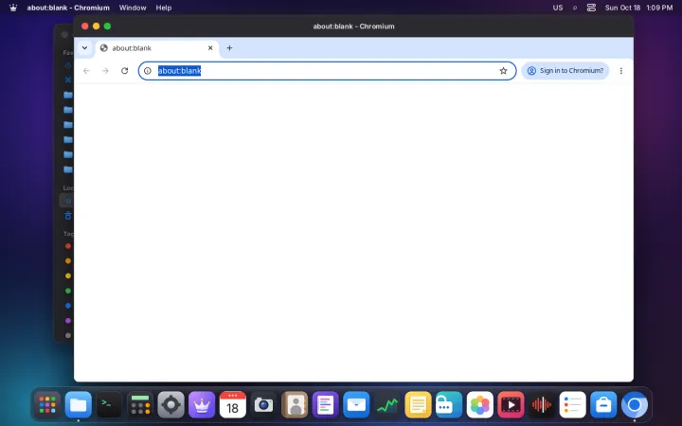Screen dimensions: 682x426
Task: Focus the address bar showing about:blank
Action: click(x=327, y=71)
